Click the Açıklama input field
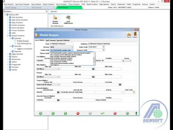The width and height of the screenshot is (173, 130). click(112, 44)
